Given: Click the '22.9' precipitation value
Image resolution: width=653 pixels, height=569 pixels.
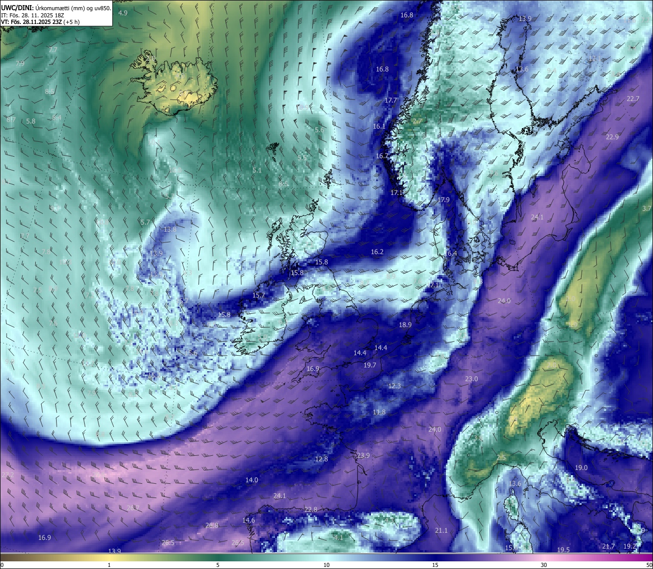Looking at the screenshot, I should (612, 137).
